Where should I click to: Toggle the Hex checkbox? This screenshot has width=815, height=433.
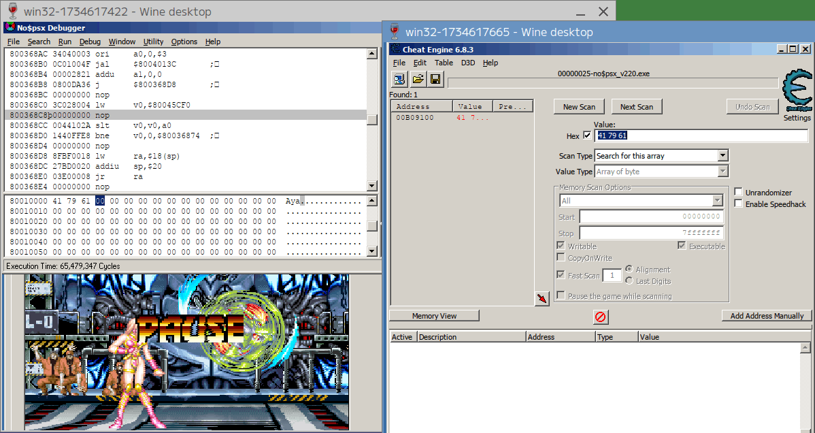click(x=587, y=135)
